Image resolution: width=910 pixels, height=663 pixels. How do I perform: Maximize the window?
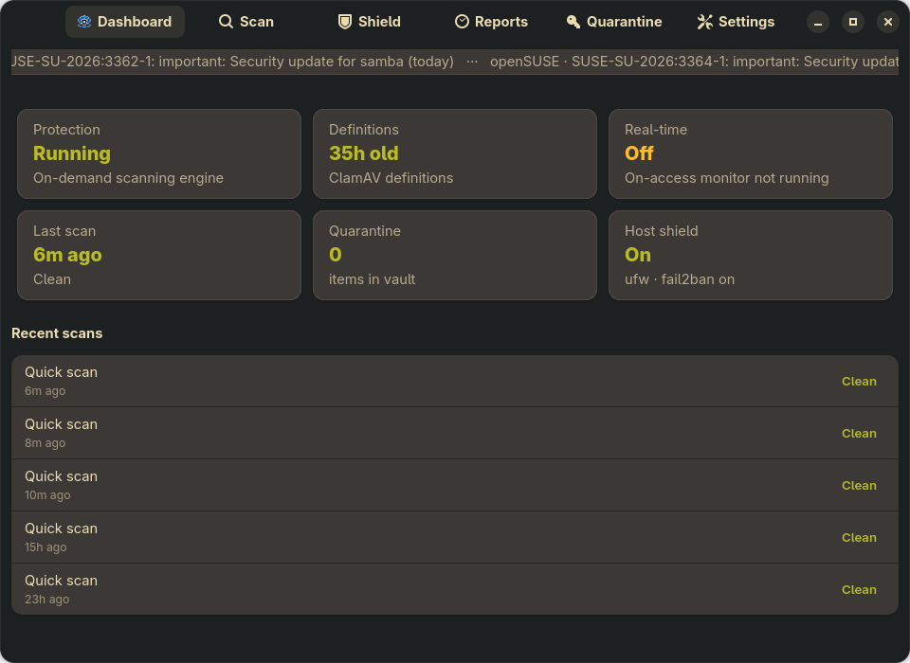tap(853, 22)
